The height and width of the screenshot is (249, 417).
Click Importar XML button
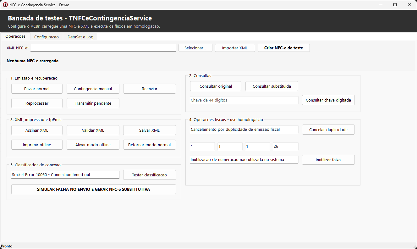[x=235, y=48]
